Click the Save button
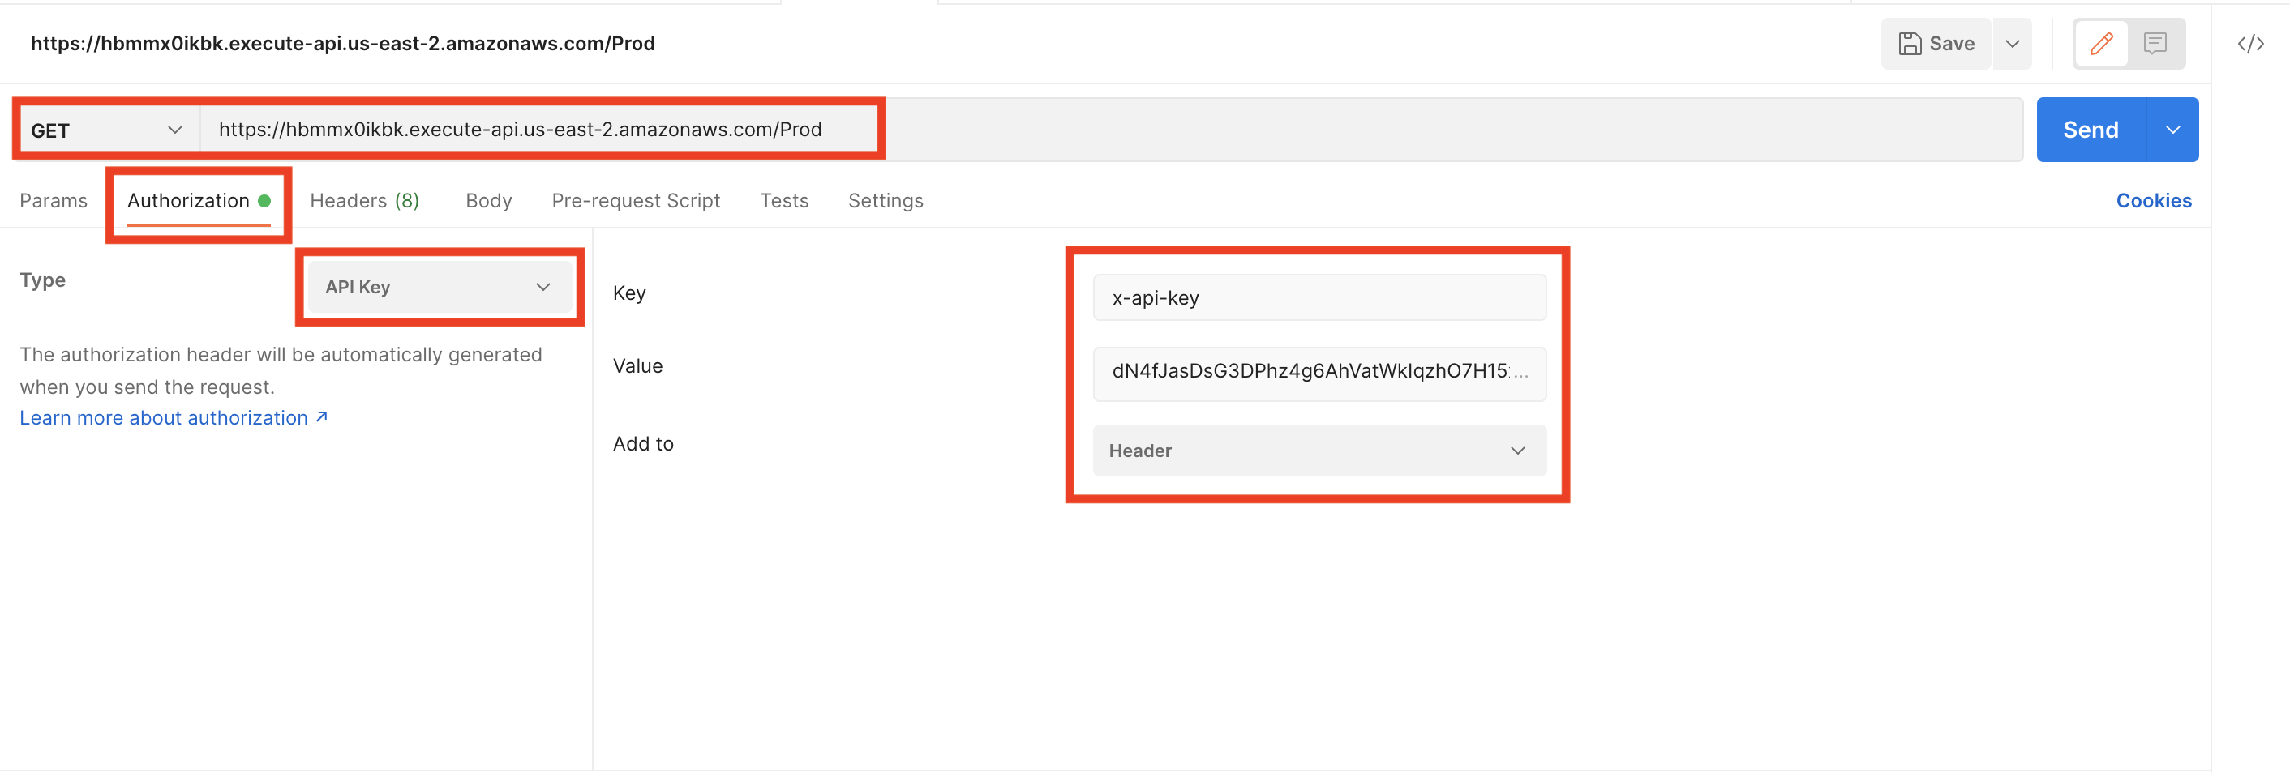The image size is (2290, 773). point(1936,44)
